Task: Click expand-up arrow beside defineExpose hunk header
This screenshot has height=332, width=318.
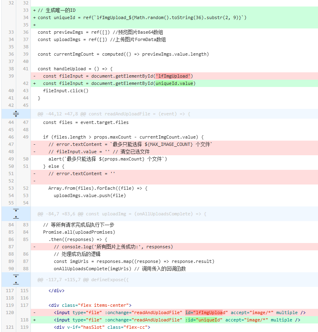Action: 15,283
